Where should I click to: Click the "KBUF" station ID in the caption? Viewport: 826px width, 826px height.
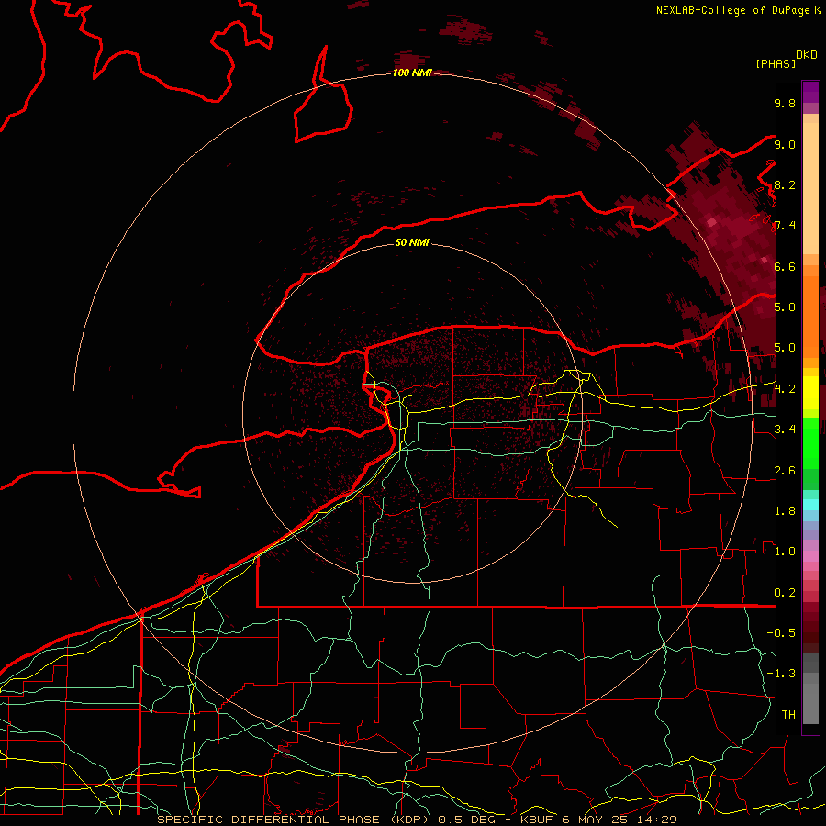539,820
